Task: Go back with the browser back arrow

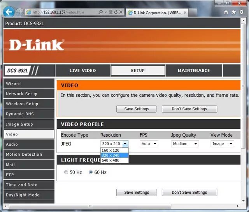Action: pyautogui.click(x=9, y=12)
